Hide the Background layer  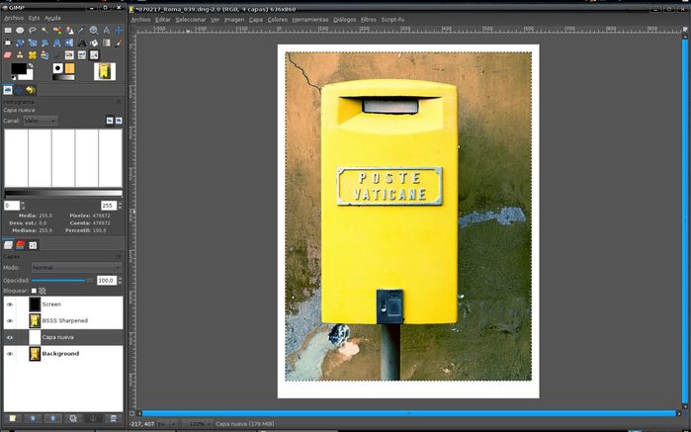[10, 354]
